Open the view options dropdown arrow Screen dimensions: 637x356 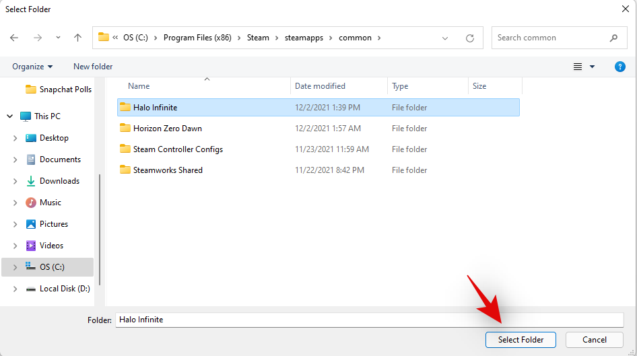(x=593, y=67)
